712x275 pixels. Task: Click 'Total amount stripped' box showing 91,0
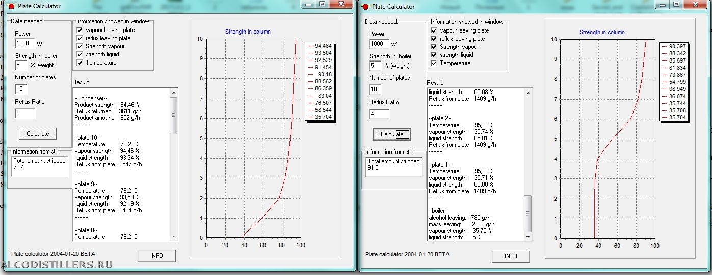(394, 167)
